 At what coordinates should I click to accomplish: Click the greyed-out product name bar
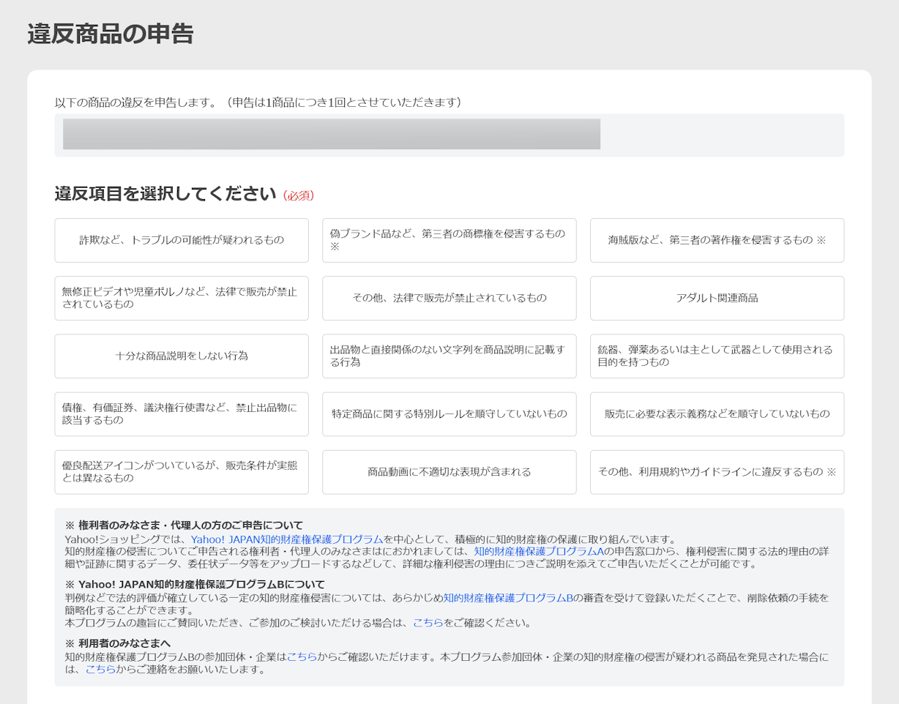click(x=332, y=134)
